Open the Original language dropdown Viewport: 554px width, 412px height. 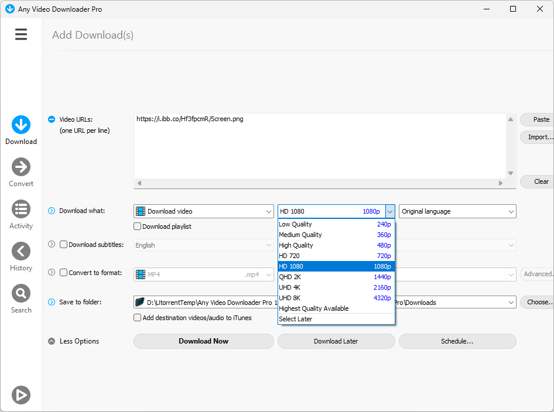(457, 211)
